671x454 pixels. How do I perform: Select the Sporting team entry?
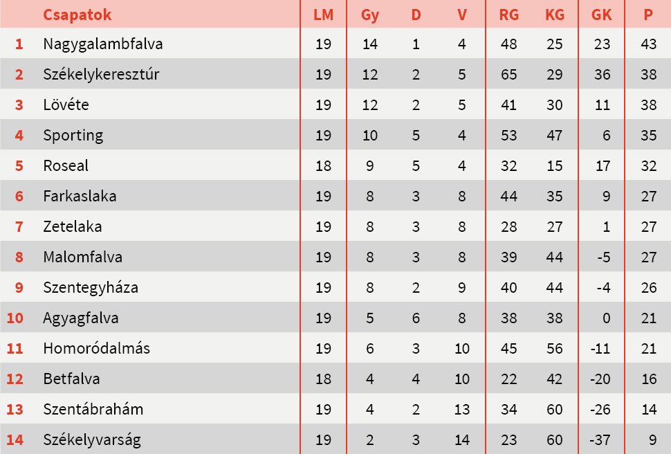point(73,136)
